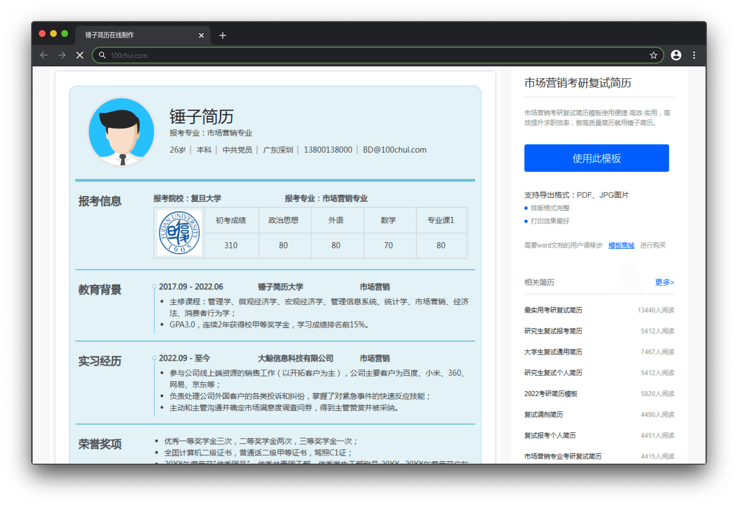Screen dimensions: 738x506
Task: Click the email BD@100chui.com text
Action: click(394, 150)
